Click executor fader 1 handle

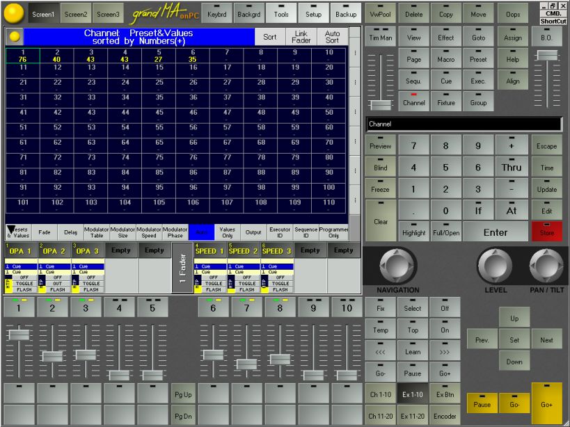[x=19, y=335]
